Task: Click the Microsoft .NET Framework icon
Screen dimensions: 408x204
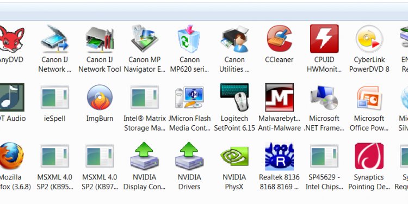Action: (x=324, y=97)
